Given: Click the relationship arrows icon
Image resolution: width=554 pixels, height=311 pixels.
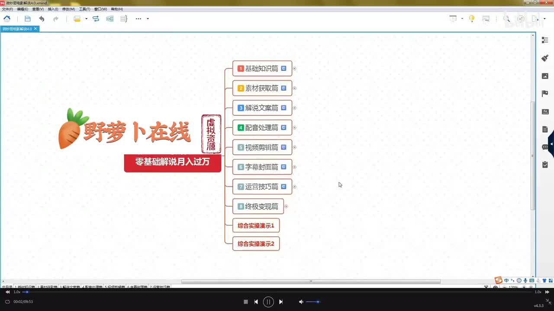Looking at the screenshot, I should 96,19.
